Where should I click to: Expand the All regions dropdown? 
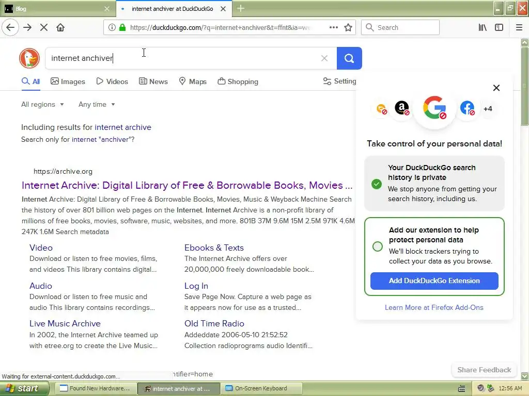click(x=42, y=104)
